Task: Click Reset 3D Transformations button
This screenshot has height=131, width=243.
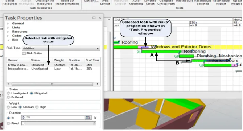Action: pos(67,2)
